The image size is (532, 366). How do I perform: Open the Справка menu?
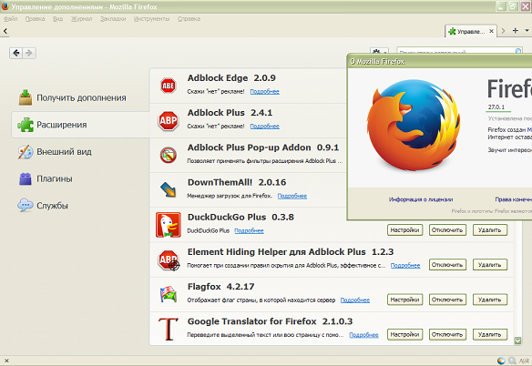[x=189, y=19]
